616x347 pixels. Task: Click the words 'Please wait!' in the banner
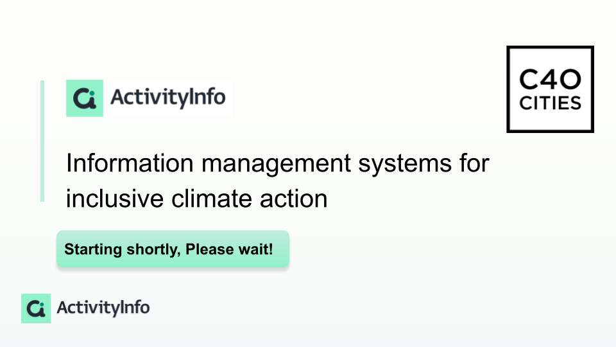click(229, 249)
